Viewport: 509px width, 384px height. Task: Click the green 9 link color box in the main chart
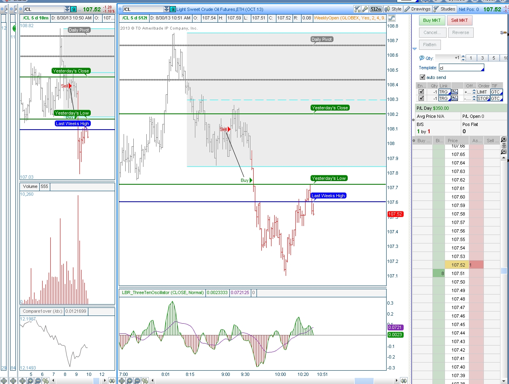[173, 9]
